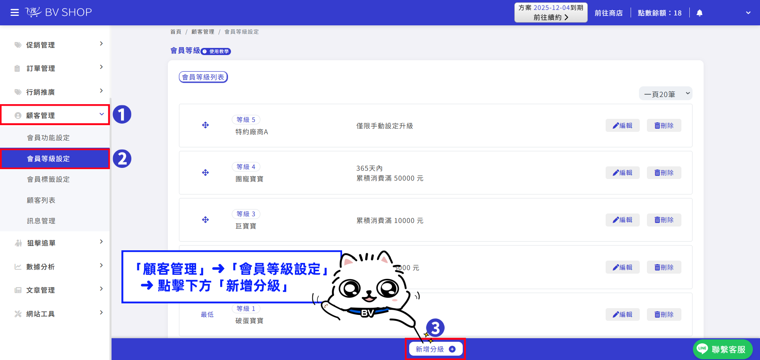The height and width of the screenshot is (360, 760).
Task: Expand the 文章管理 sidebar menu
Action: point(55,290)
